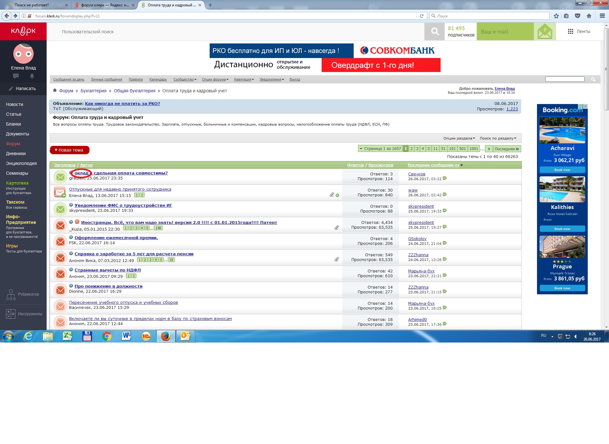Viewport: 609px width, 444px height.
Task: Open notifications bell under username
Action: [x=32, y=76]
